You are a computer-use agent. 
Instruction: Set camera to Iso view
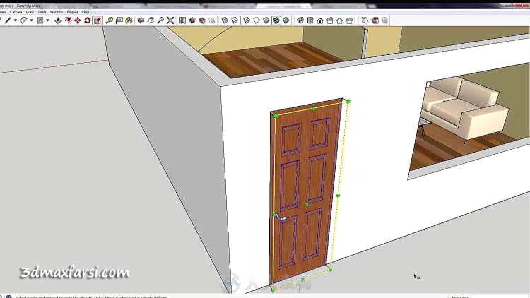point(300,20)
